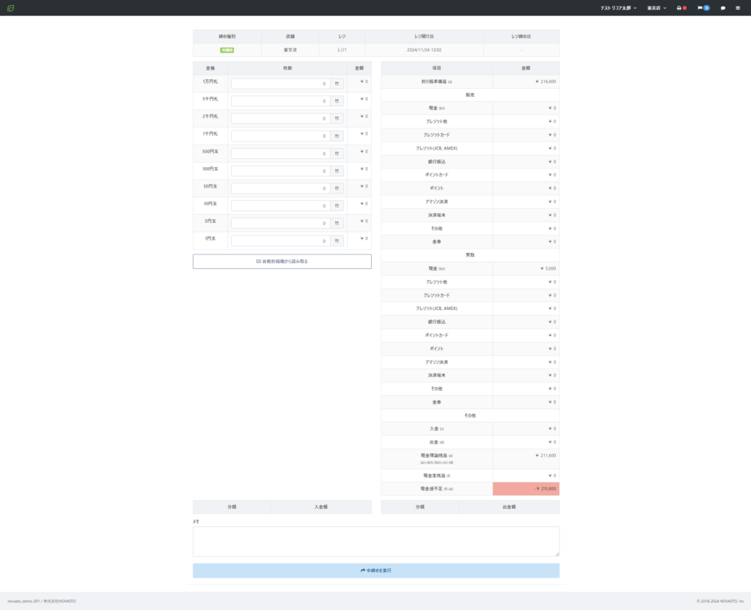Click the メモ text area
This screenshot has width=751, height=610.
pyautogui.click(x=376, y=542)
